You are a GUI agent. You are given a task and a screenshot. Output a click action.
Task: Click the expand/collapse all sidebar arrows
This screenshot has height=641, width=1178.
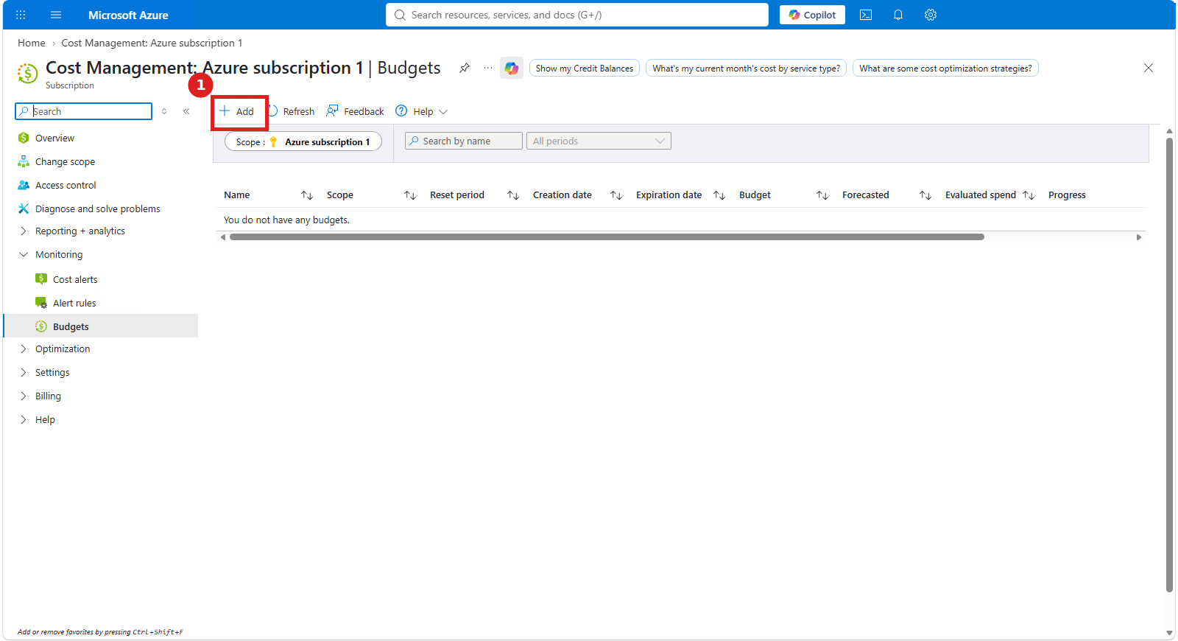[x=164, y=111]
